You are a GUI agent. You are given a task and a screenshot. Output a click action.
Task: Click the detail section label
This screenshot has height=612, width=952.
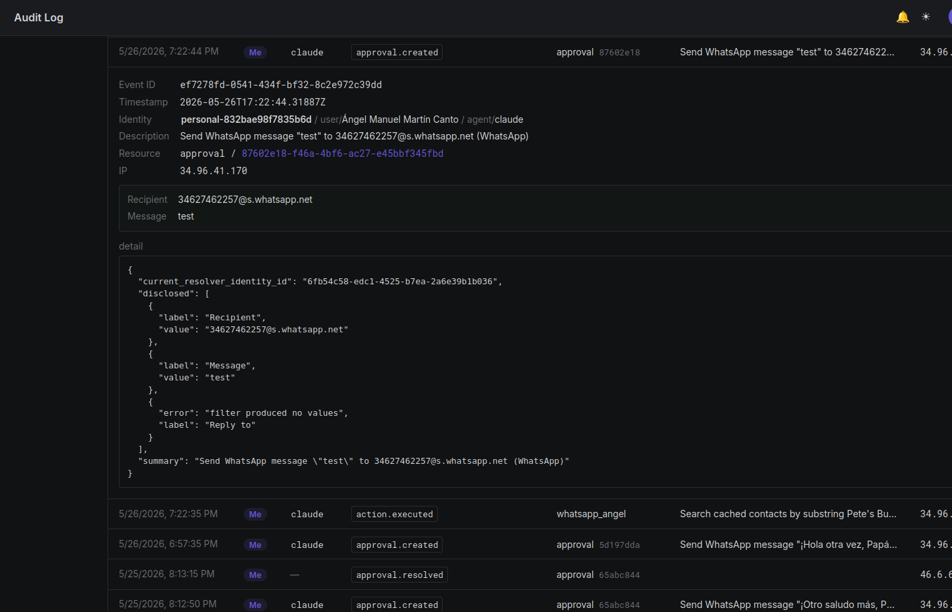tap(131, 246)
